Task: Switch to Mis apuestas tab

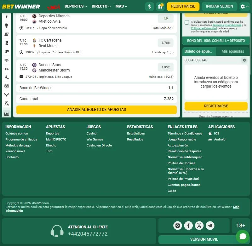Action: (x=233, y=51)
